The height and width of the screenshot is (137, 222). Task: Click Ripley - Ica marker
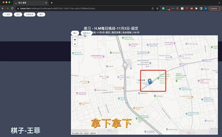(x=108, y=77)
